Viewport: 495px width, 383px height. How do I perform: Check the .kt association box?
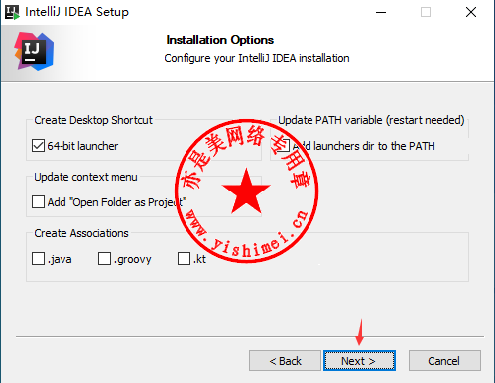click(x=184, y=259)
